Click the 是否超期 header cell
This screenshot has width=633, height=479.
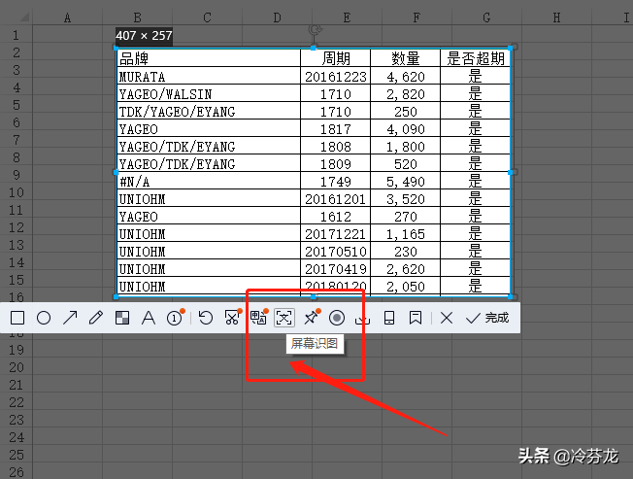[475, 58]
